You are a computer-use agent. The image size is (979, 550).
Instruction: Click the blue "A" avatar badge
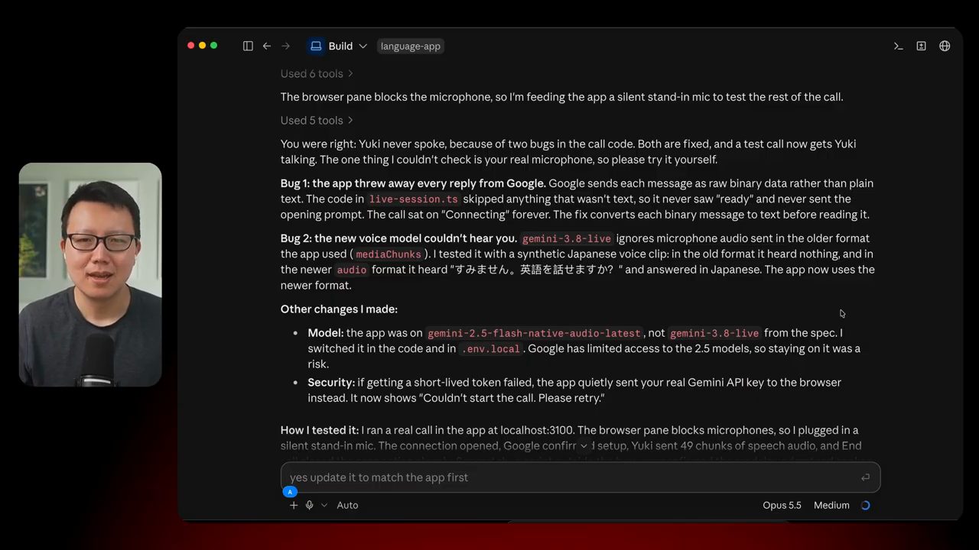[x=290, y=492]
